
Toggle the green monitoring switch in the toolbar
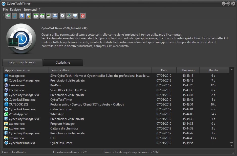[x=8, y=16]
